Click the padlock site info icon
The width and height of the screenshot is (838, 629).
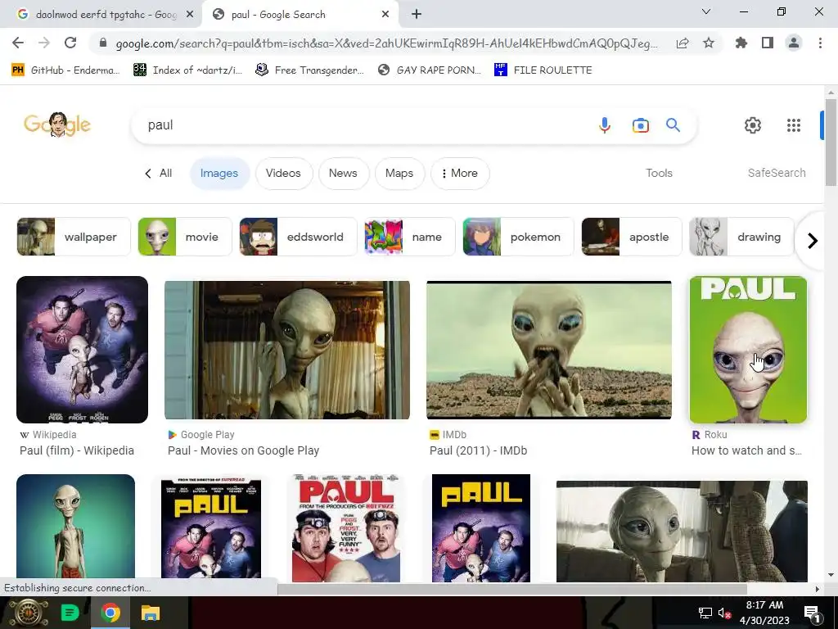coord(103,43)
